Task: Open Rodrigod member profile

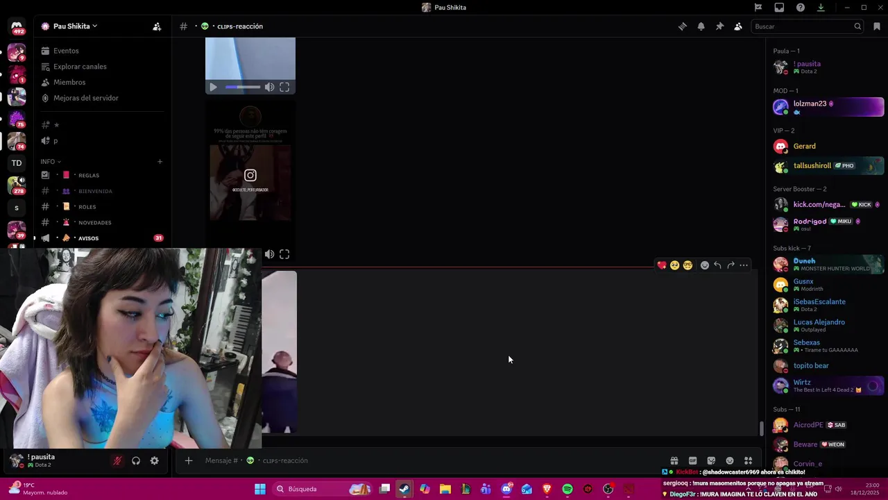Action: click(828, 224)
